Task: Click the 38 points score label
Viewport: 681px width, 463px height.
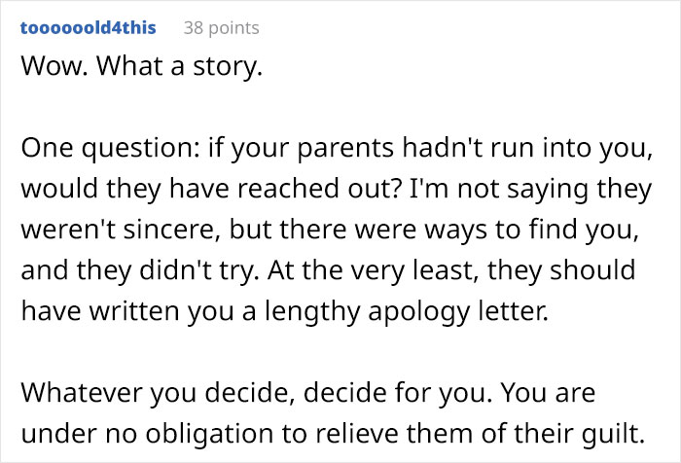Action: (222, 28)
